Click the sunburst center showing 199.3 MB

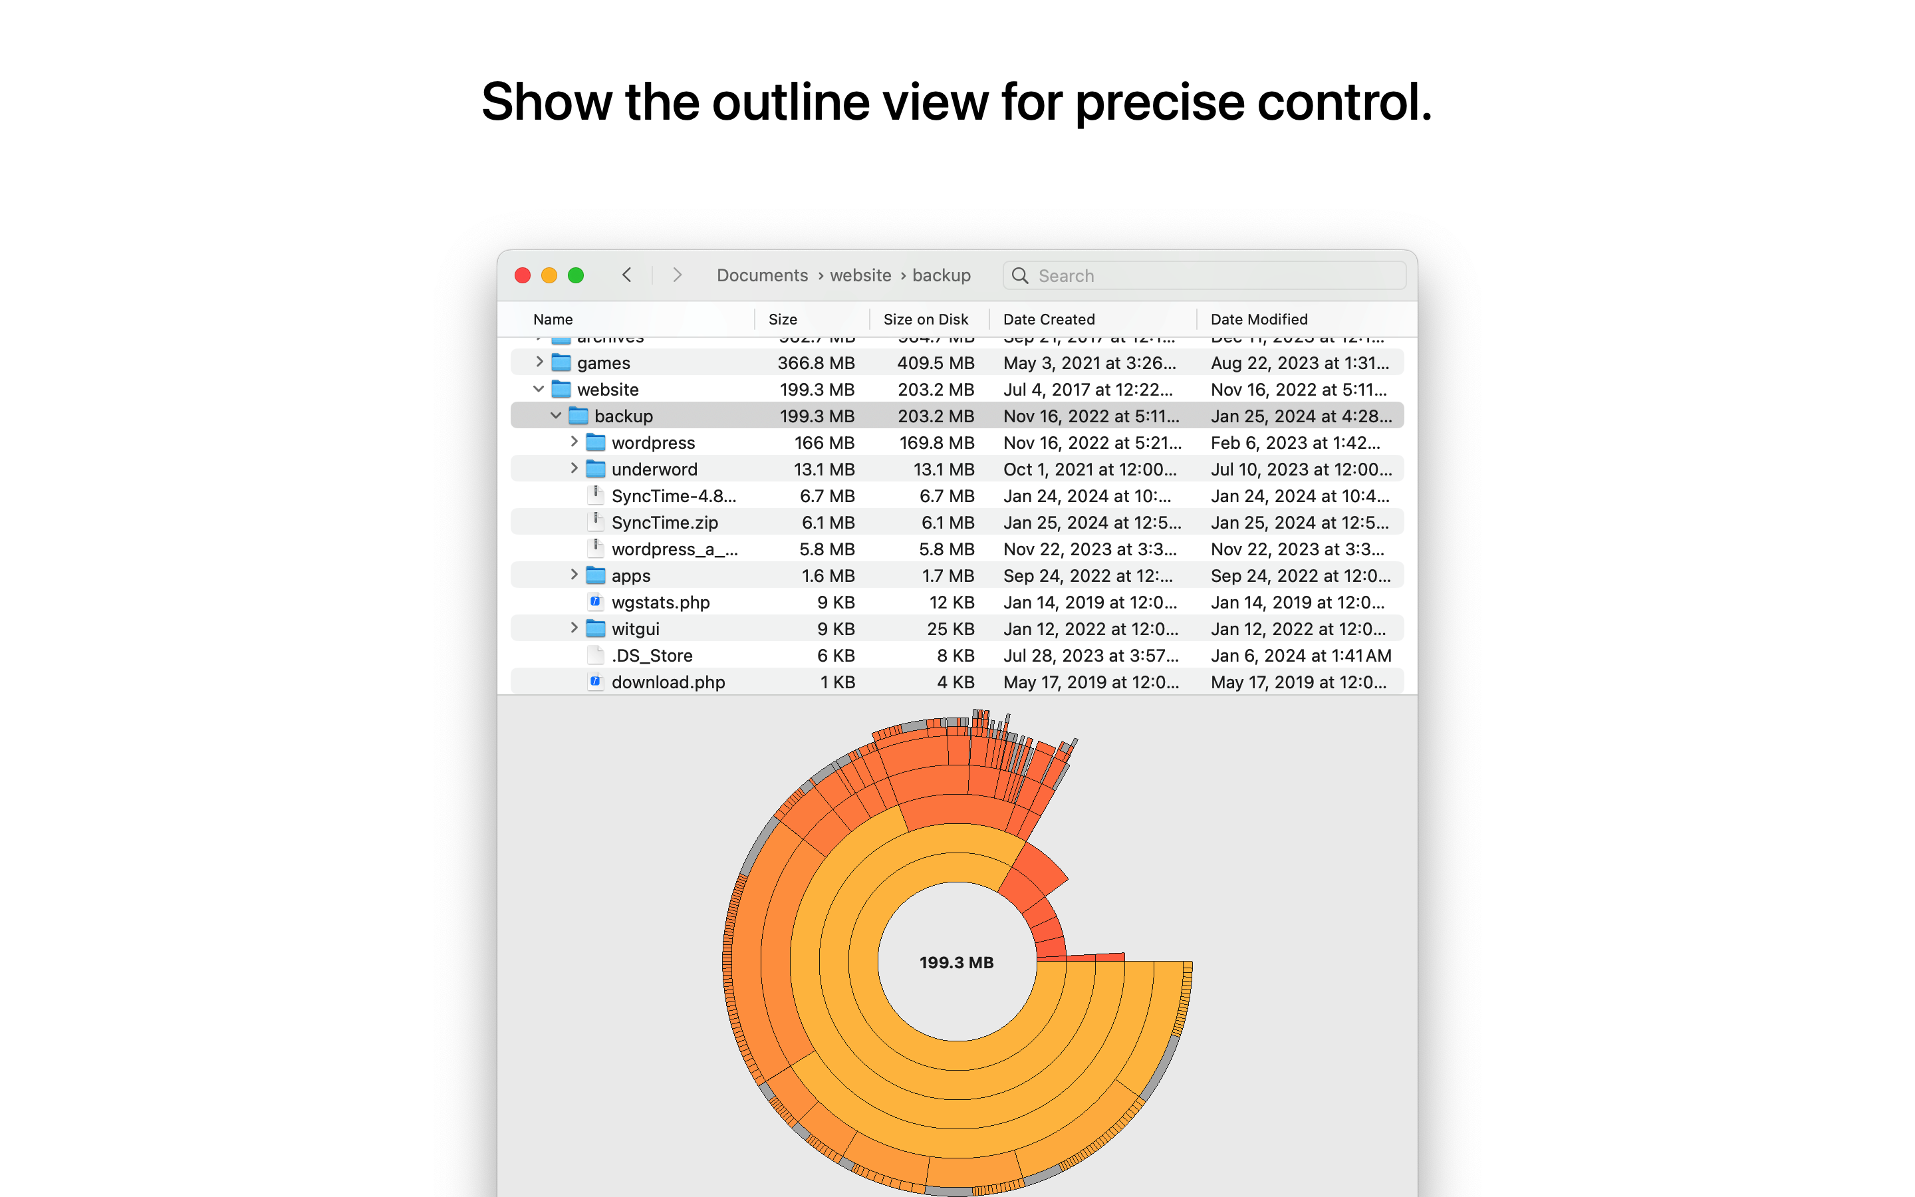(959, 963)
